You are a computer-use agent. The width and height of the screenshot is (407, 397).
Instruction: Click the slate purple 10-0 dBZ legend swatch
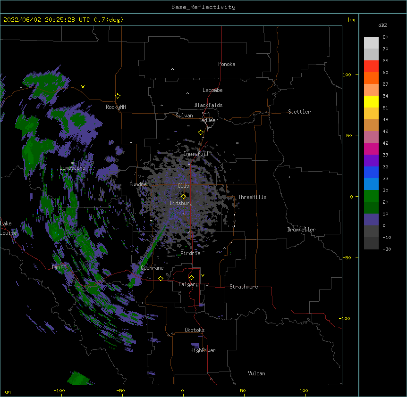pos(371,220)
